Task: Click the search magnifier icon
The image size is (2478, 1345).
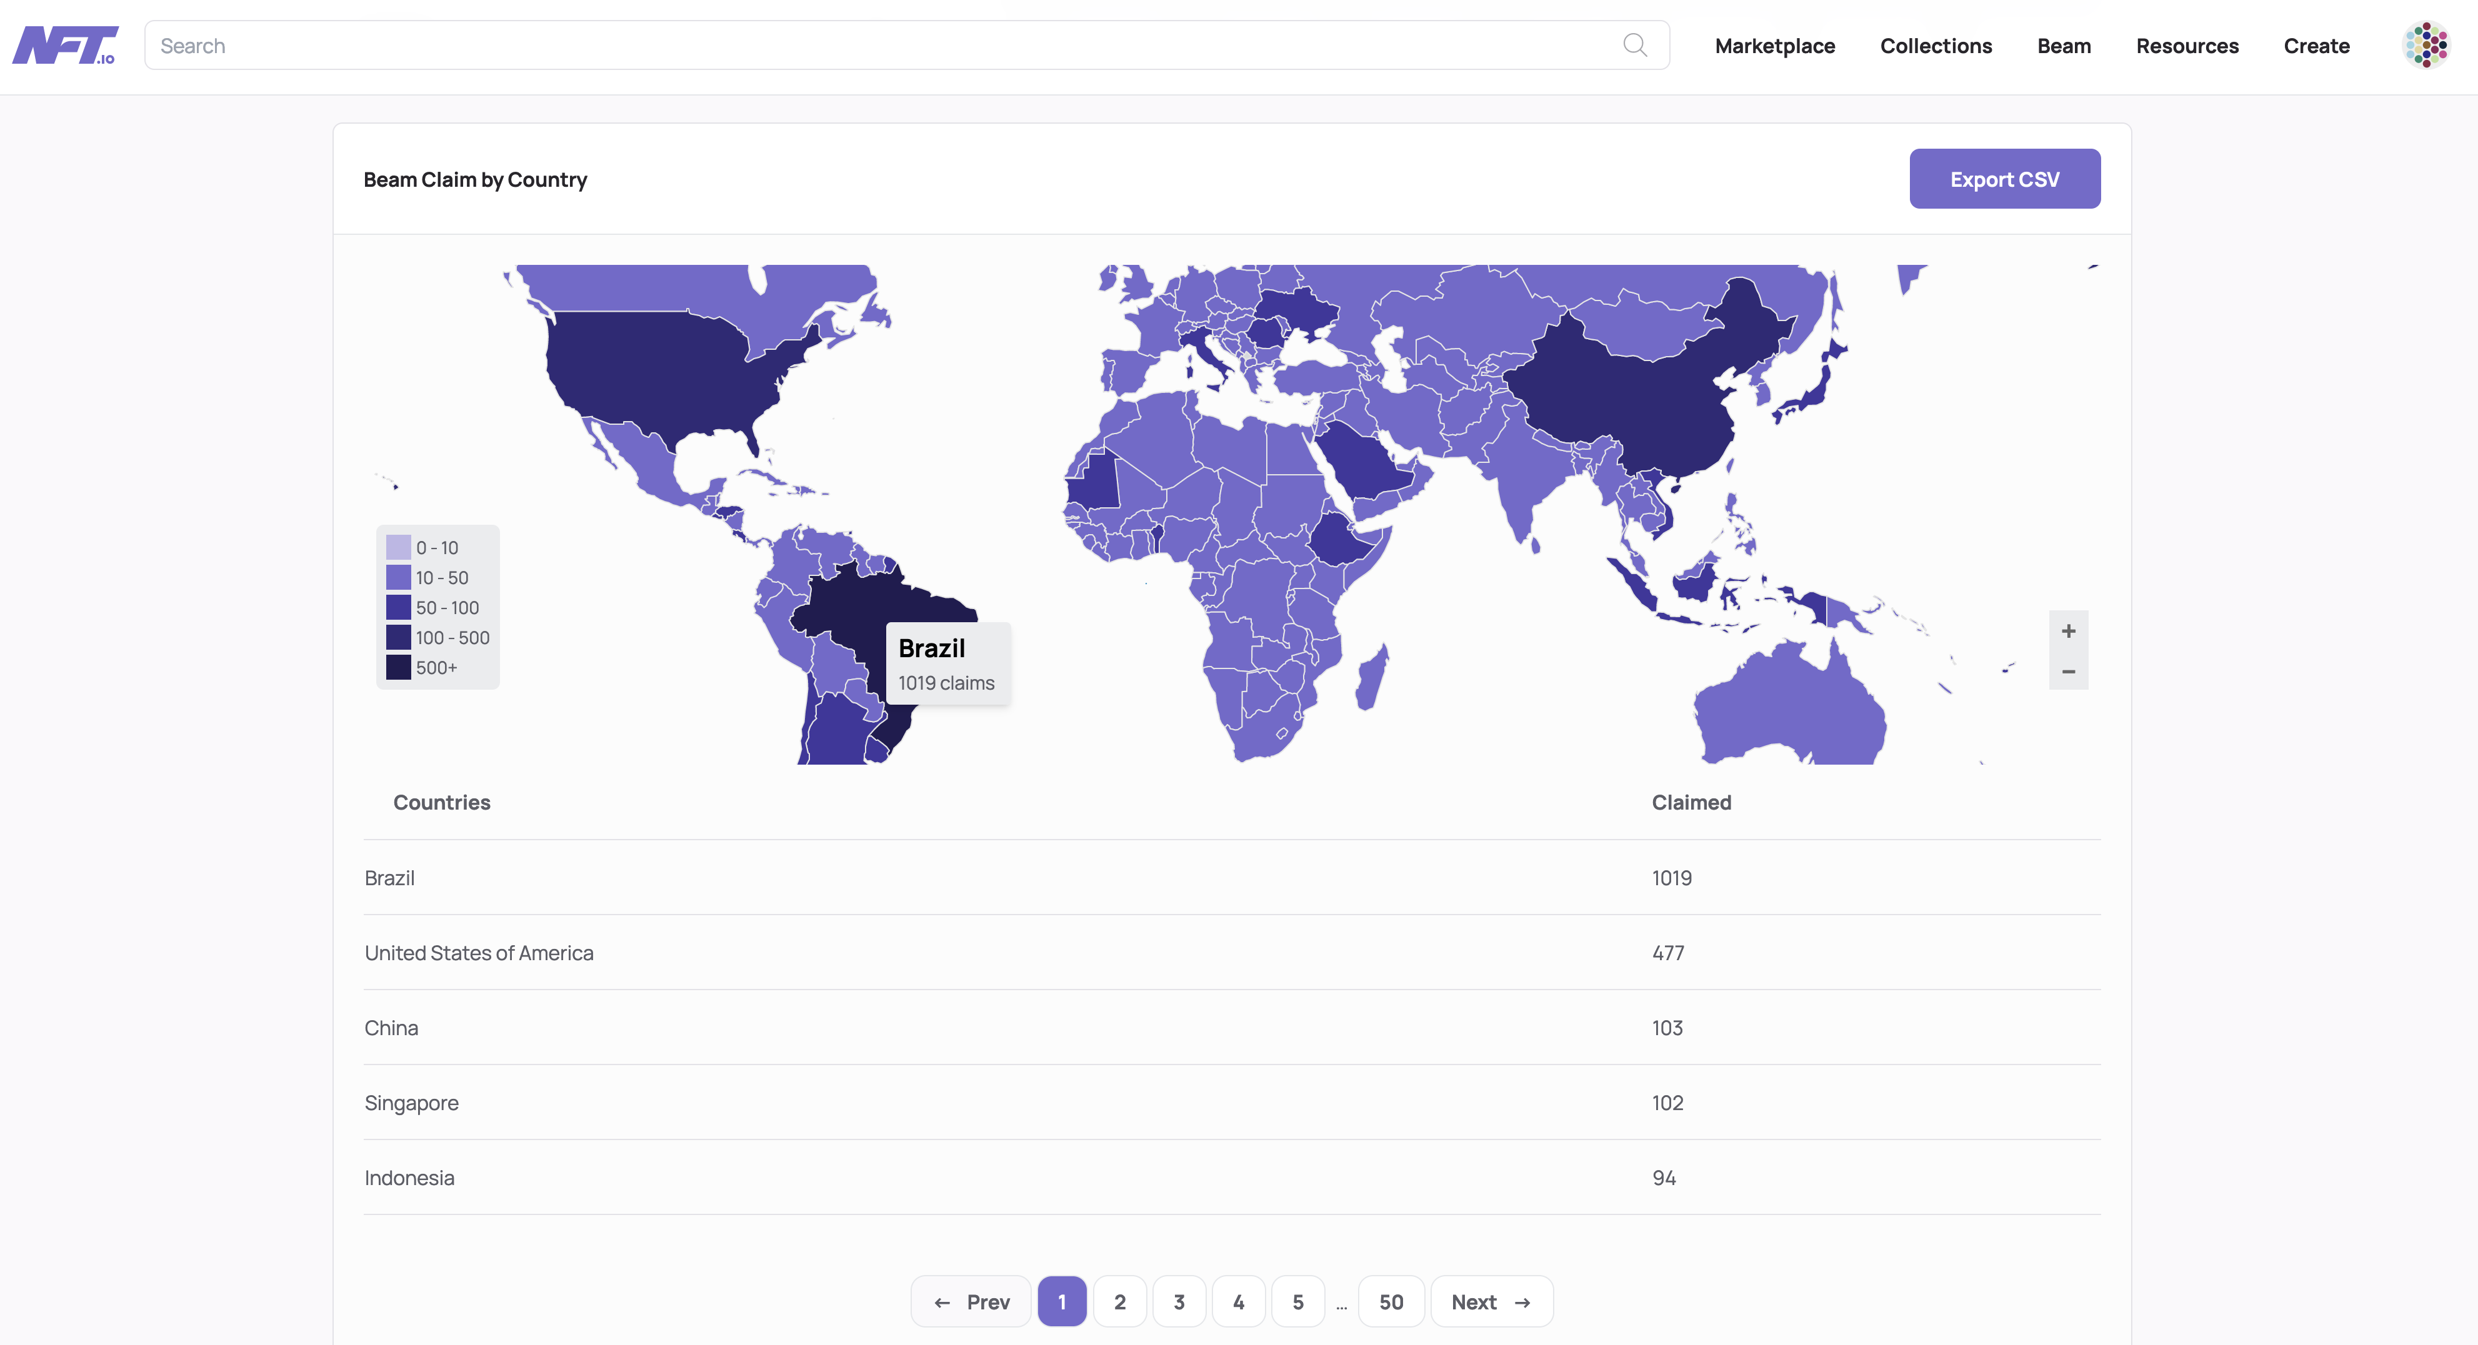Action: tap(1634, 44)
